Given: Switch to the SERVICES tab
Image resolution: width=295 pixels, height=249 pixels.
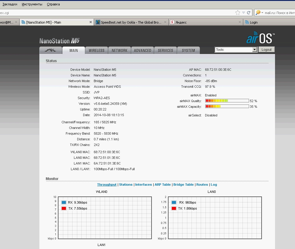Looking at the screenshot, I should pos(165,50).
